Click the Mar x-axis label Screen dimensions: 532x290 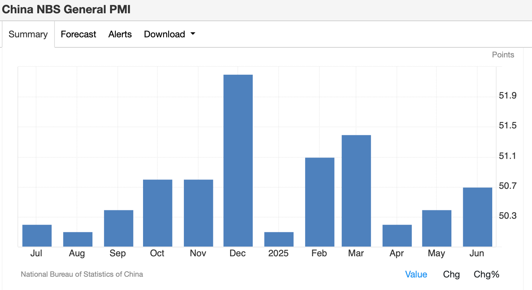(x=356, y=253)
